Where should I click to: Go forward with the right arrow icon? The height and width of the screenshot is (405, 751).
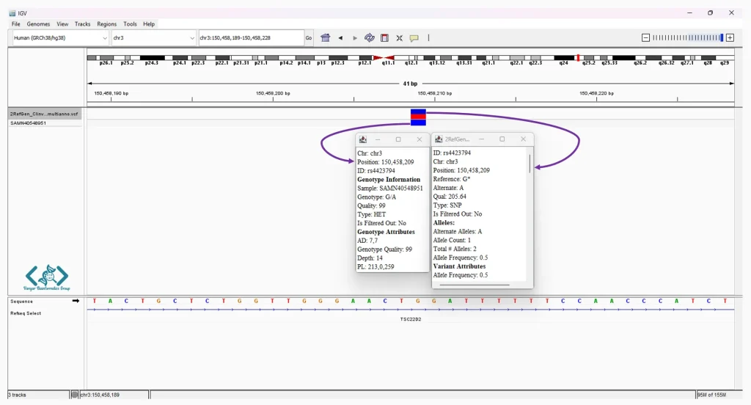point(355,38)
